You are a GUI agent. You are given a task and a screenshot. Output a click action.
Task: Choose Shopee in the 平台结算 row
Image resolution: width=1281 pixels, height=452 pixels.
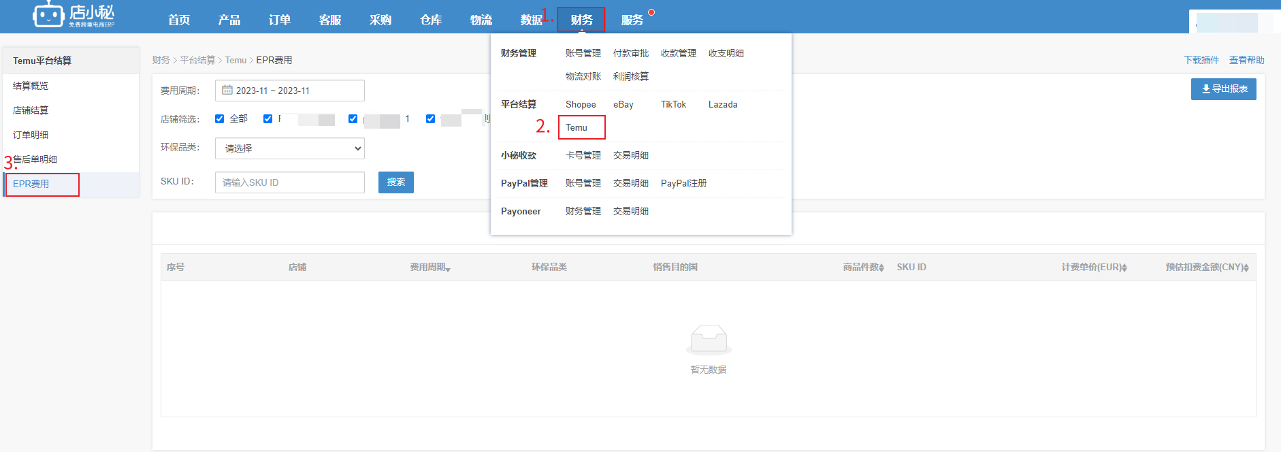coord(581,105)
